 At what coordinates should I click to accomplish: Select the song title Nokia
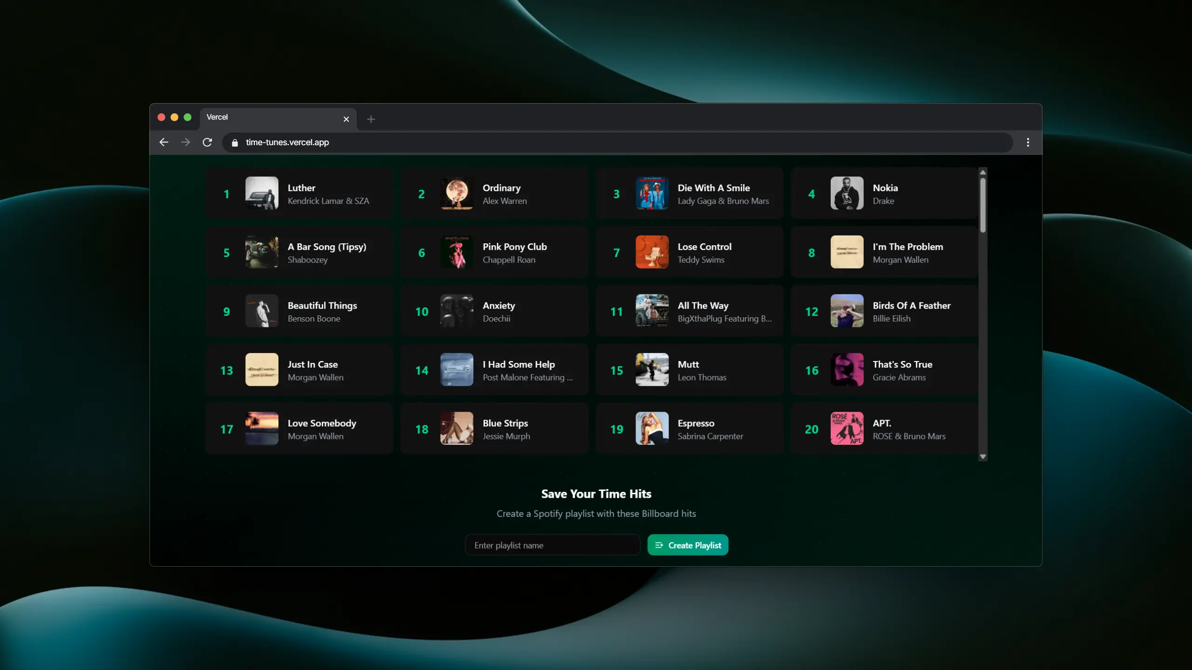coord(885,188)
